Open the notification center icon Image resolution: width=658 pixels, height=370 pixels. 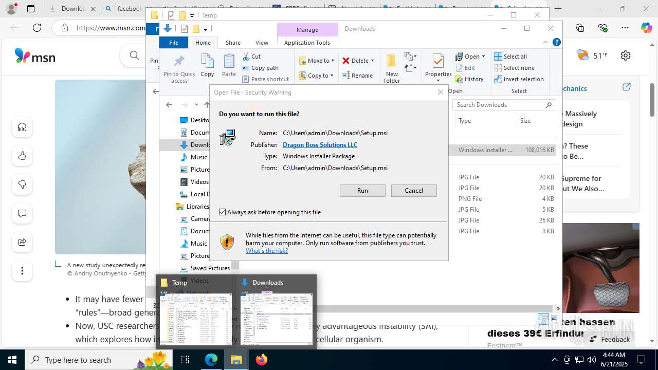pyautogui.click(x=641, y=360)
